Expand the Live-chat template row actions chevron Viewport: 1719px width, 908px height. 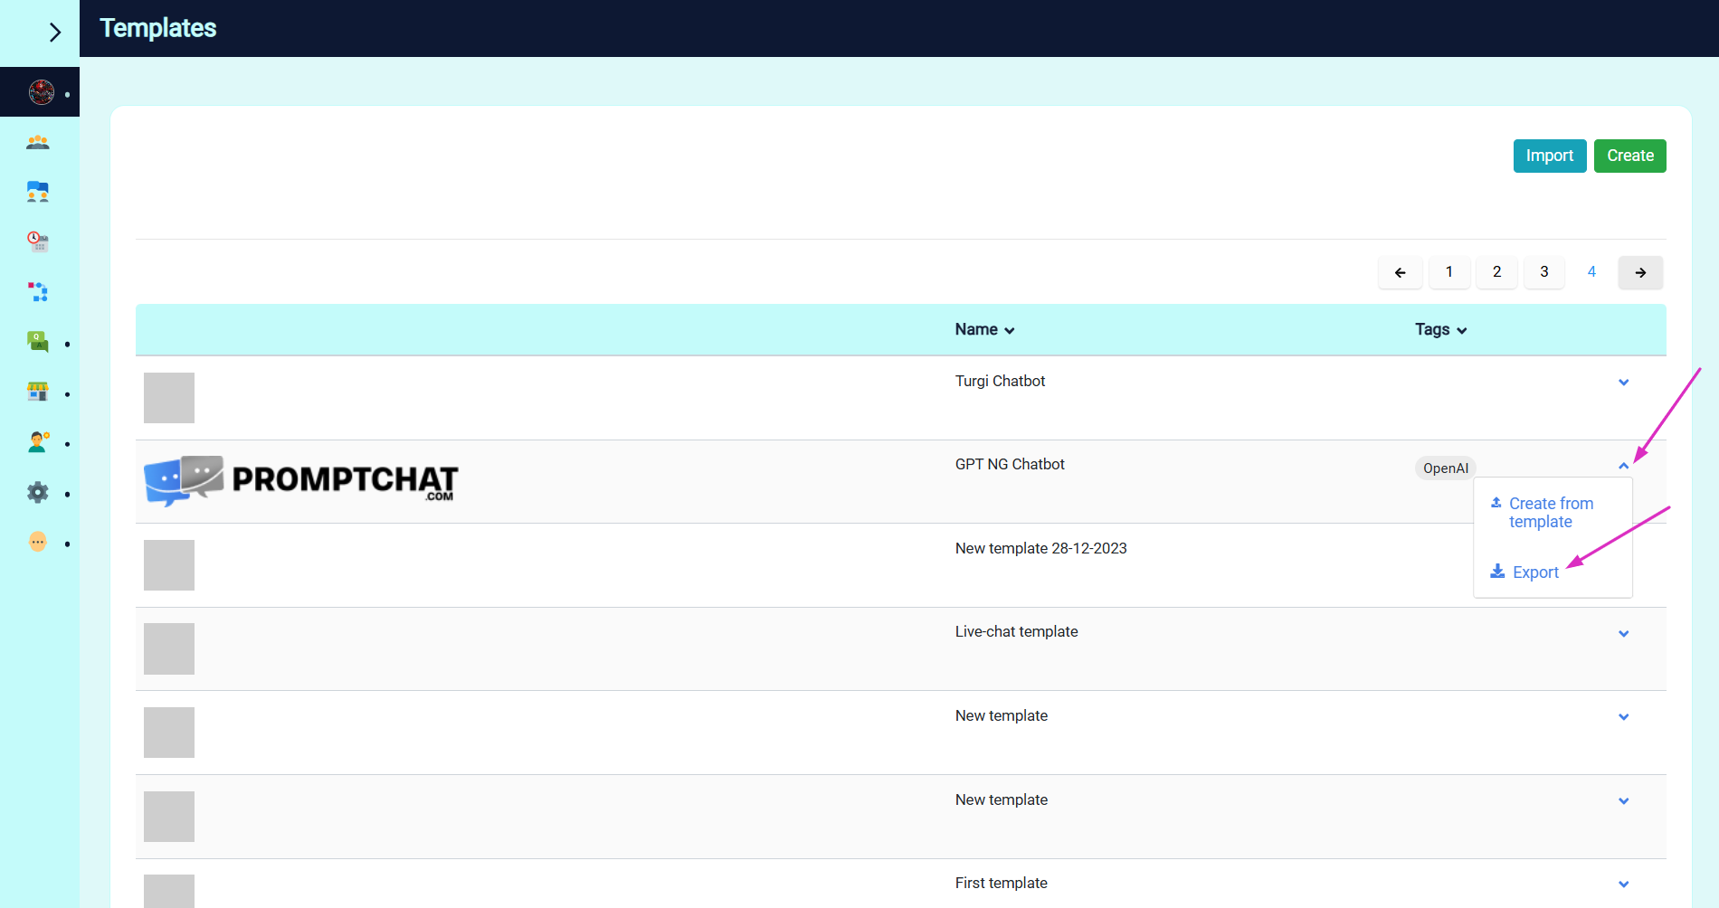[1623, 634]
